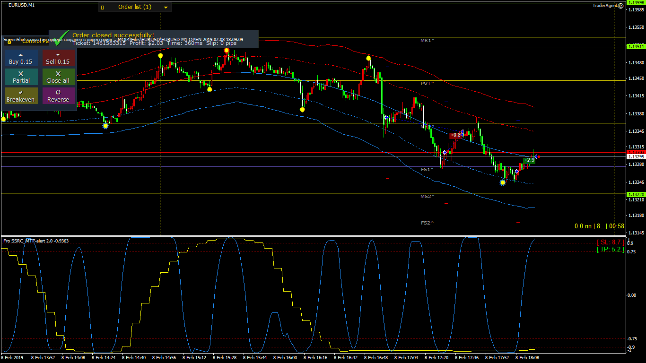Click the PVT^ pivot level label
This screenshot has width=646, height=363.
coord(428,83)
